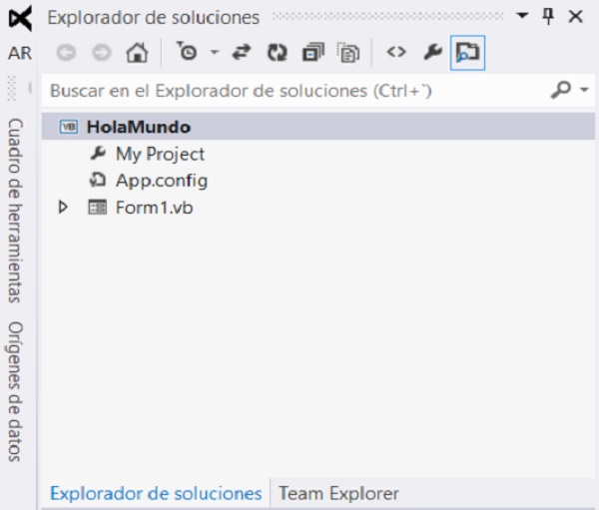Click the Visual Studio logo icon

(x=20, y=18)
